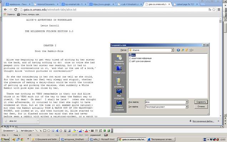The image size is (227, 142).
Task: Open the Chrome hamburger menu
Action: 219,10
